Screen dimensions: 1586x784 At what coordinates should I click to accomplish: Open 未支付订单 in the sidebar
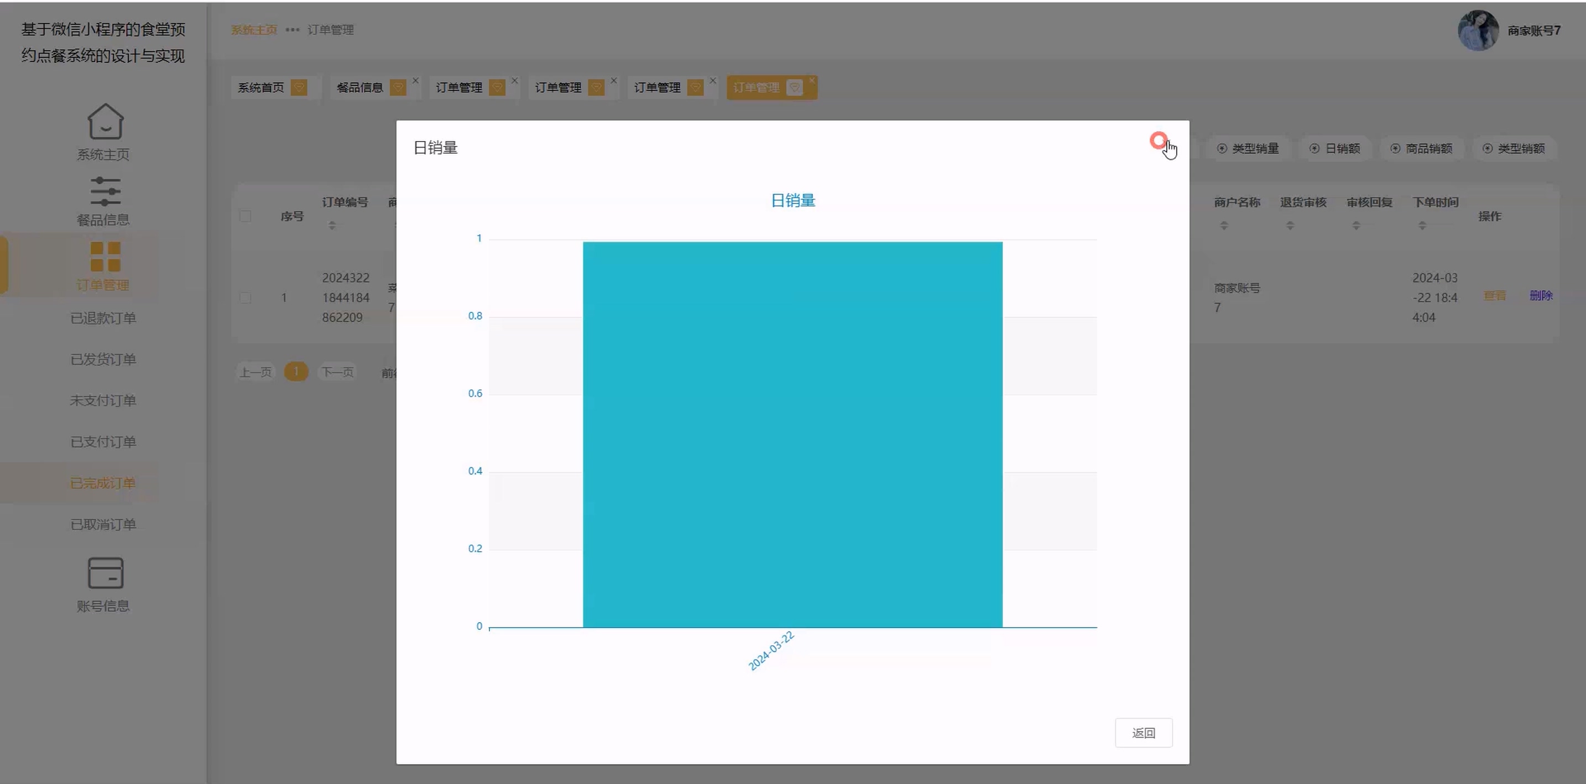click(x=103, y=401)
